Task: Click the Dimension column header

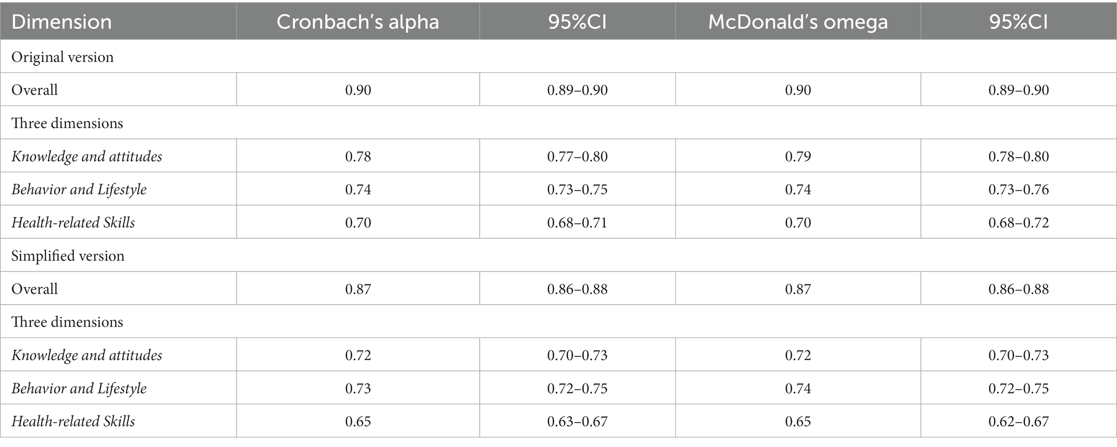Action: coord(62,22)
